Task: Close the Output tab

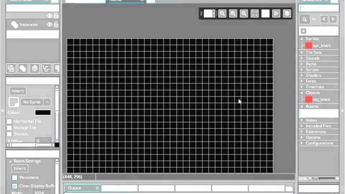Action: 97,188
